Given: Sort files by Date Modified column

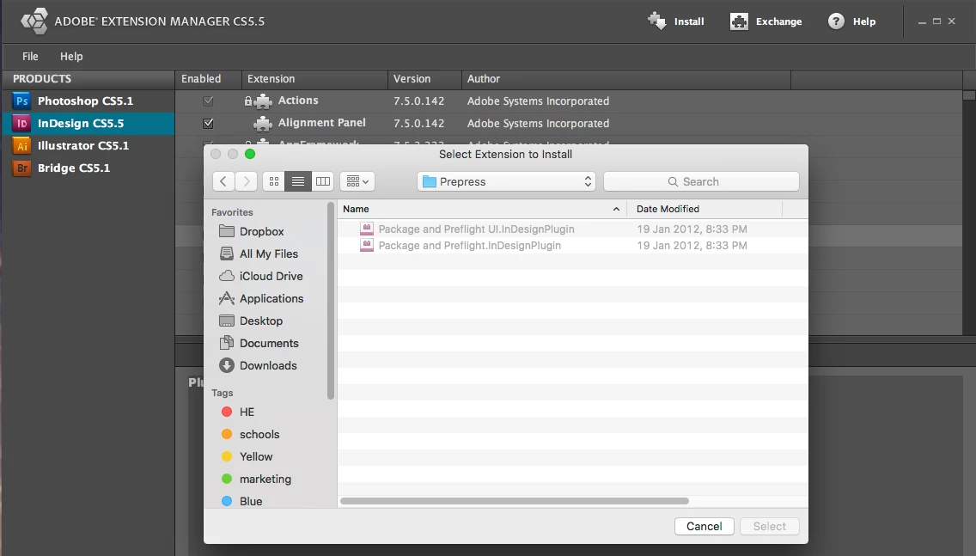Looking at the screenshot, I should tap(704, 209).
